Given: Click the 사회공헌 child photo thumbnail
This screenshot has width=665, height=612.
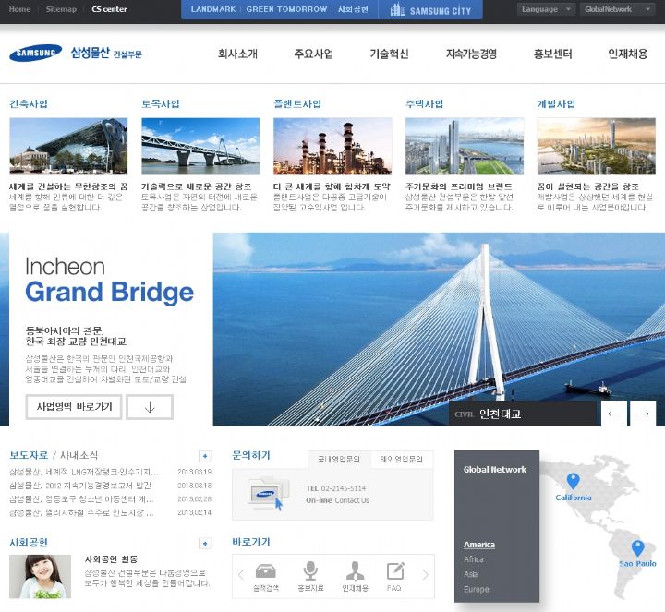Looking at the screenshot, I should click(x=41, y=576).
